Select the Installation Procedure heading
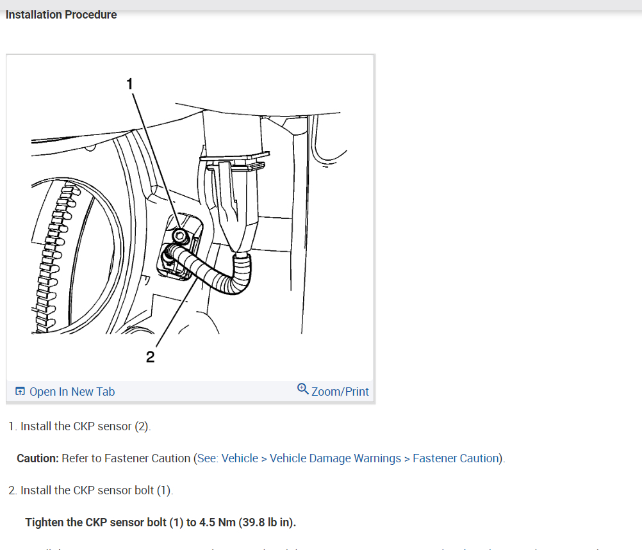The height and width of the screenshot is (550, 642). (61, 15)
